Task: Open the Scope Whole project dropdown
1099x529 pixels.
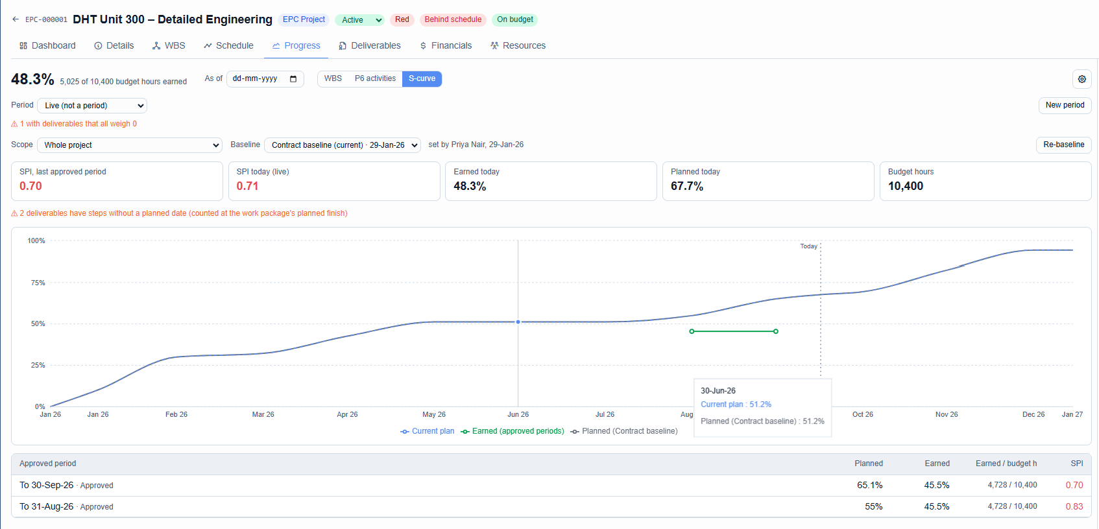Action: click(x=130, y=145)
